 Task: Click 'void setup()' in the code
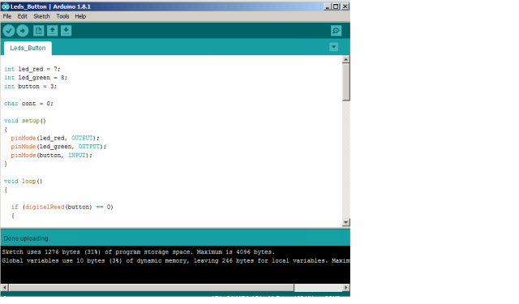click(x=25, y=121)
